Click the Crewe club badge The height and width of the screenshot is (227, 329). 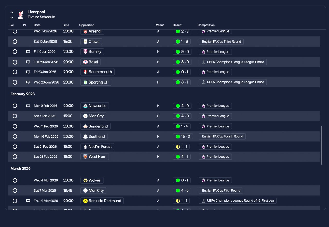pyautogui.click(x=85, y=42)
